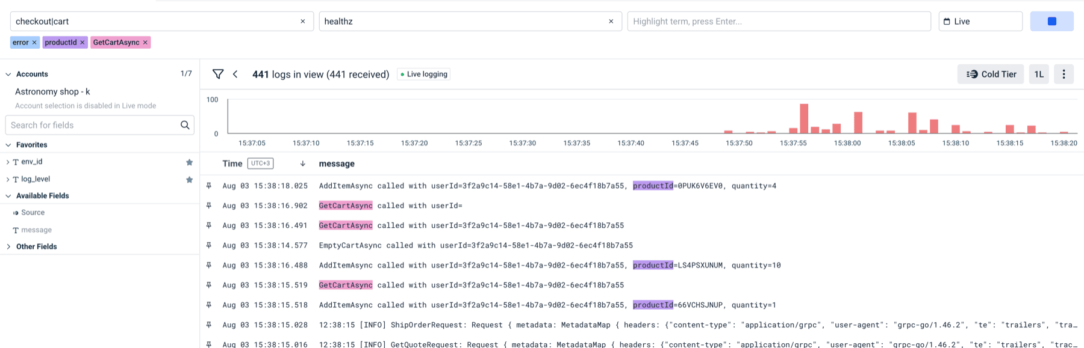Viewport: 1084px width, 348px height.
Task: Pin the ShipOrderRequest log row
Action: coord(209,325)
